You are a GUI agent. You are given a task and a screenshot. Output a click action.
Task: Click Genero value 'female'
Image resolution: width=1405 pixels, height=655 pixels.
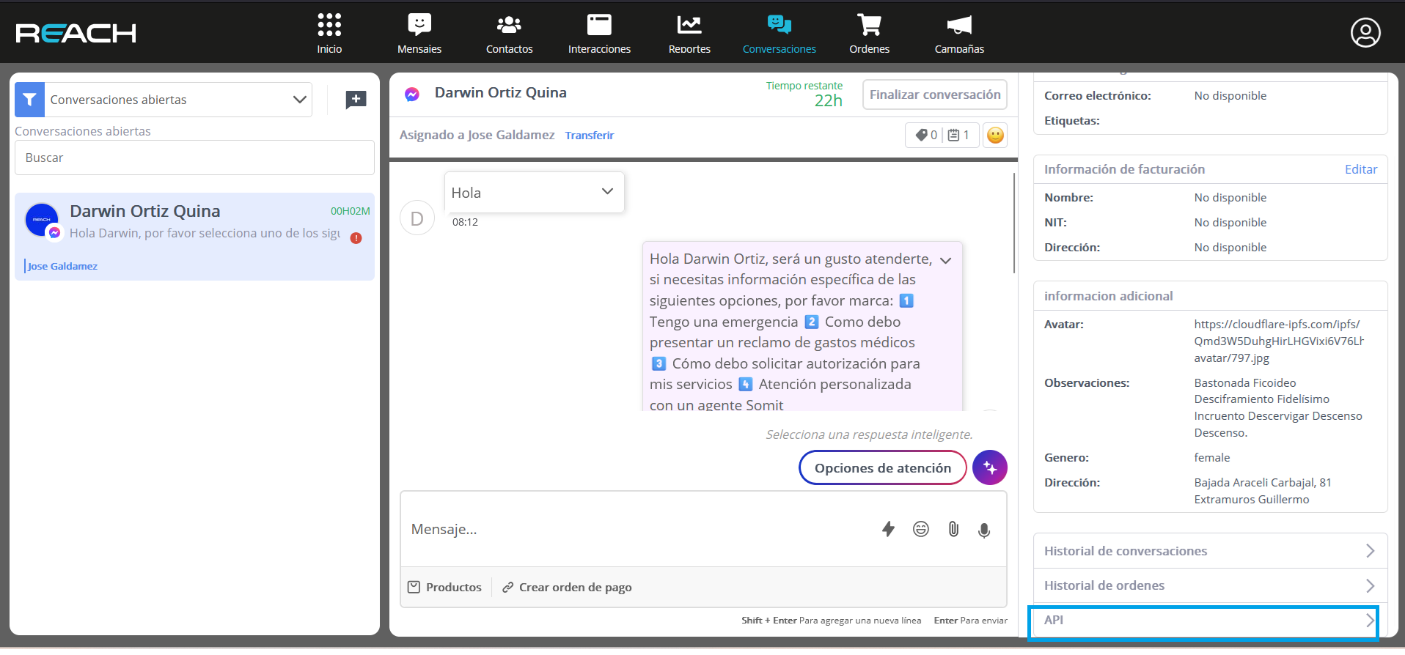pos(1212,458)
